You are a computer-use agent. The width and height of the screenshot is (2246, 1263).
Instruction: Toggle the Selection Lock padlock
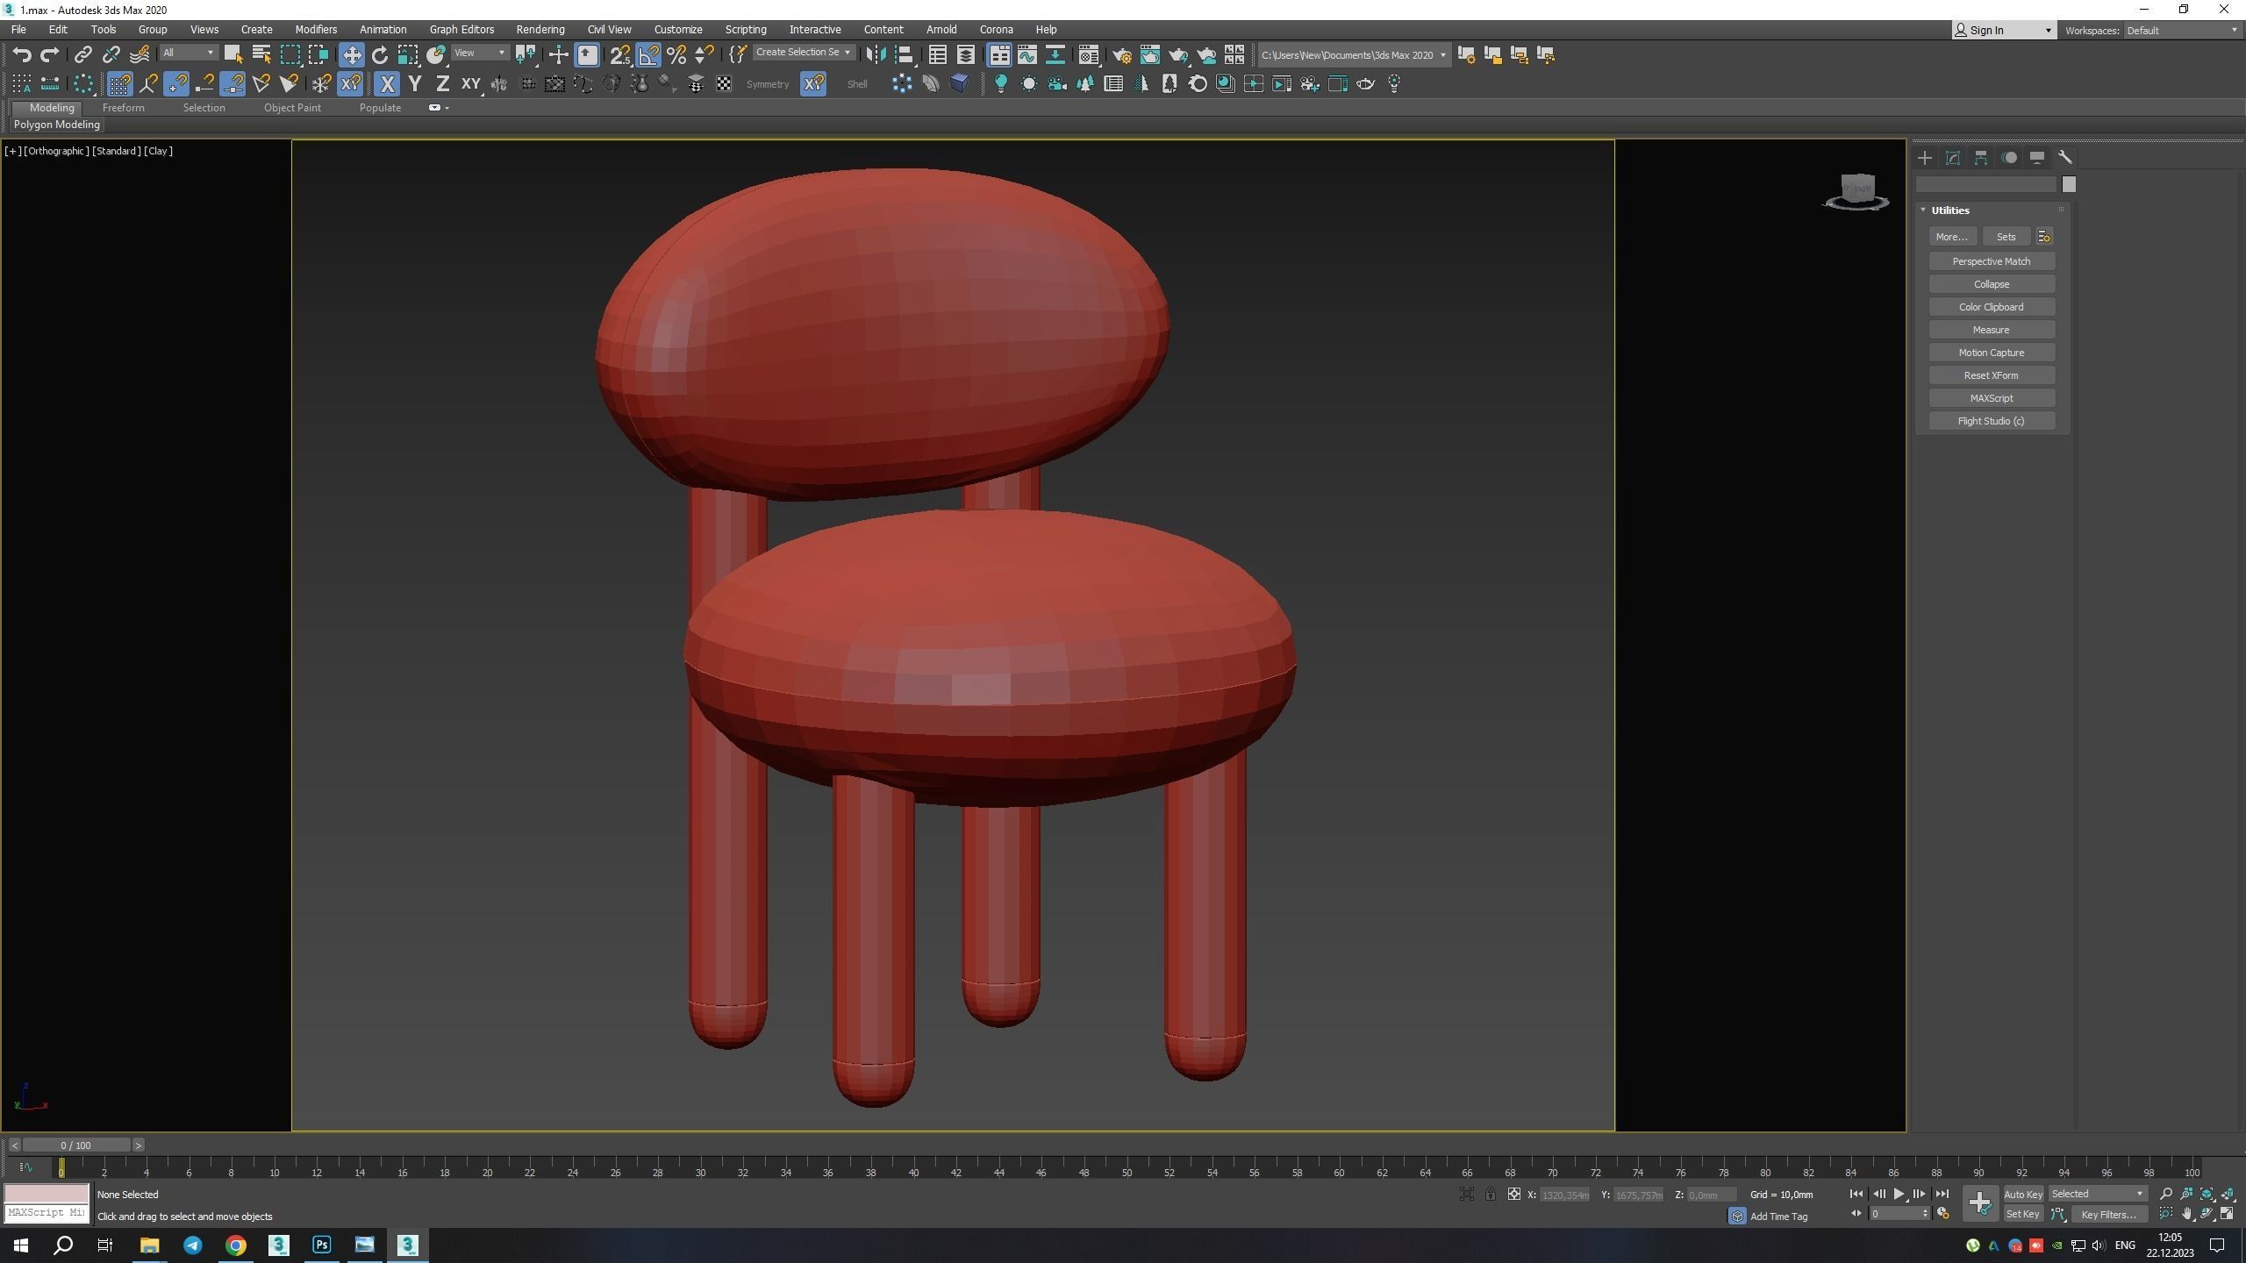point(1490,1195)
